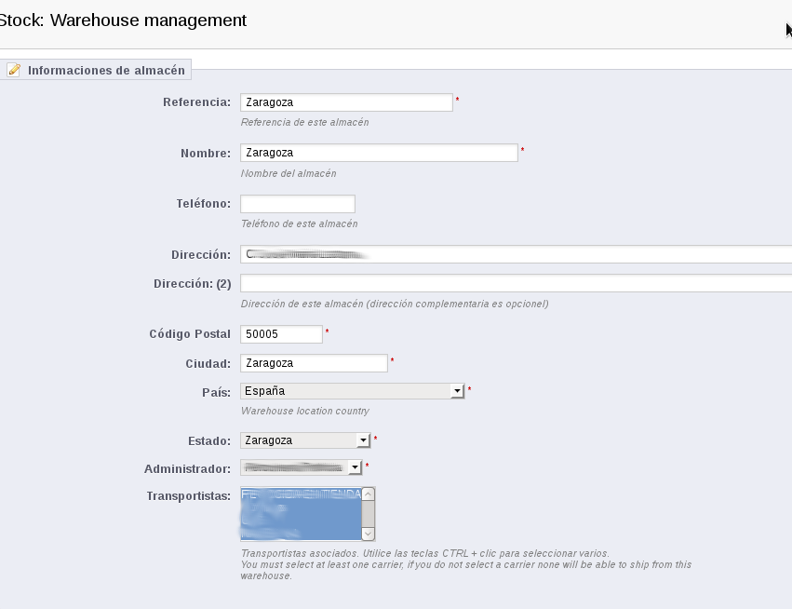Image resolution: width=792 pixels, height=609 pixels.
Task: Click the Estado label
Action: tap(203, 440)
